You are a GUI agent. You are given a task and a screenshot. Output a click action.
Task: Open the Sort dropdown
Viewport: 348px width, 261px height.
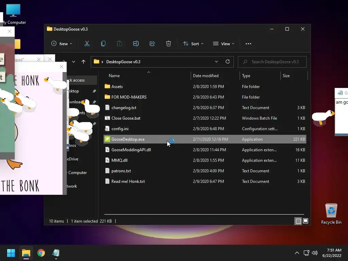tap(193, 44)
